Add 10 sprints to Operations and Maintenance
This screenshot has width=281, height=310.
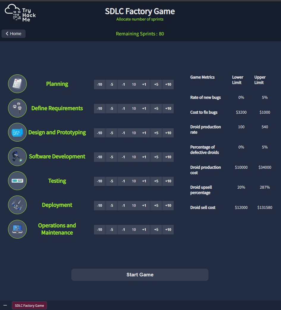[x=168, y=230]
